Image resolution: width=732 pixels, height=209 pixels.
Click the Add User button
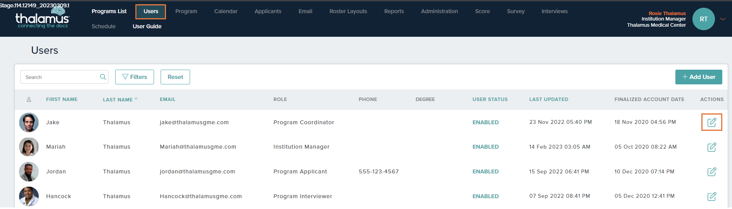point(699,77)
